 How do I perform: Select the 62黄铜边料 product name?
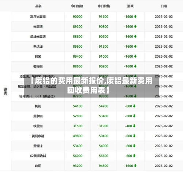coord(38,156)
